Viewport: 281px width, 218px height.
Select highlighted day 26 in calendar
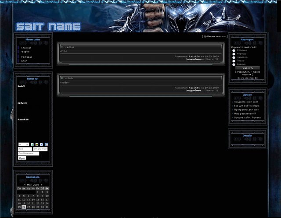coord(24,207)
